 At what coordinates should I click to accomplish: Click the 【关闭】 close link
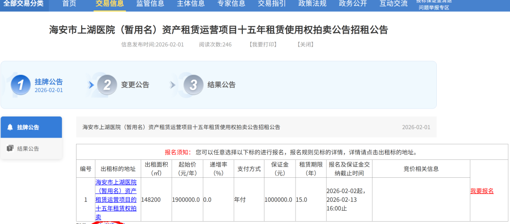pyautogui.click(x=306, y=44)
